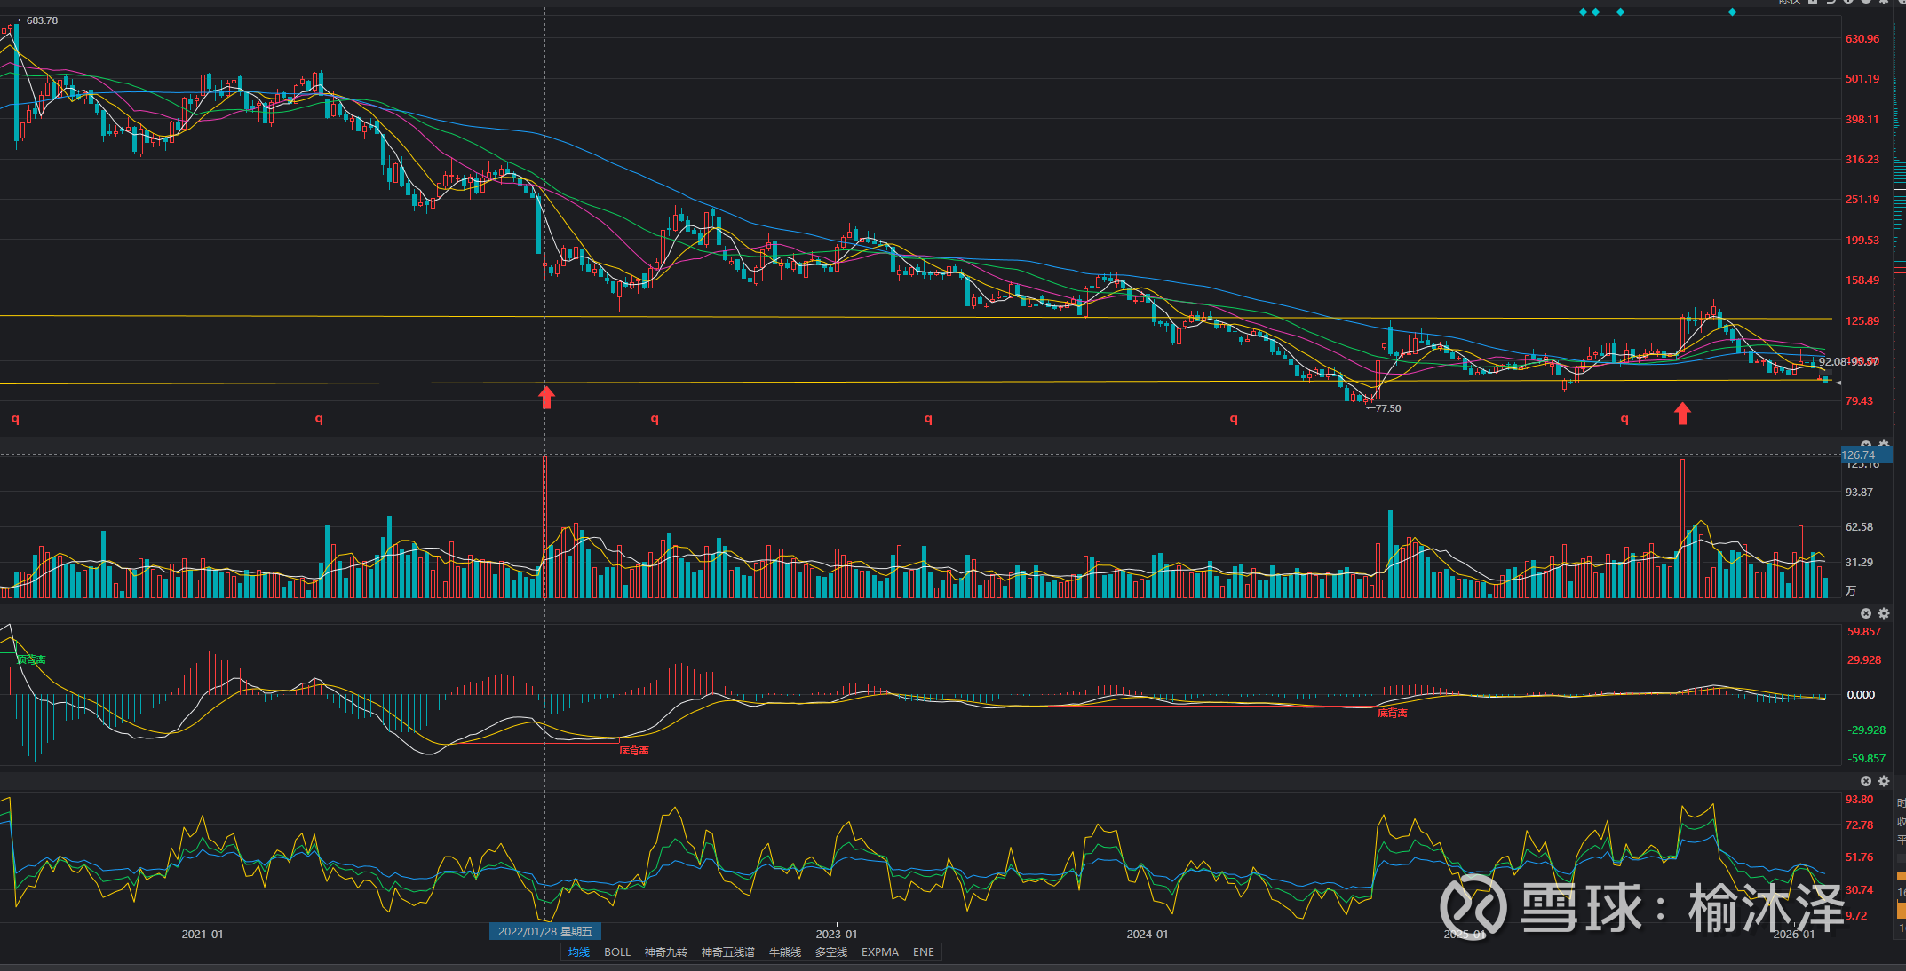Click red up arrow below late-2025 spike
1906x971 pixels.
click(x=1682, y=413)
